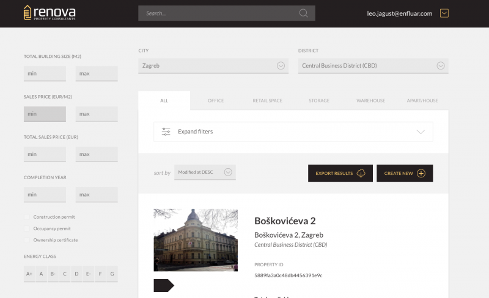Click the Sales Price EUR/M2 max field
Image resolution: width=489 pixels, height=298 pixels.
97,114
